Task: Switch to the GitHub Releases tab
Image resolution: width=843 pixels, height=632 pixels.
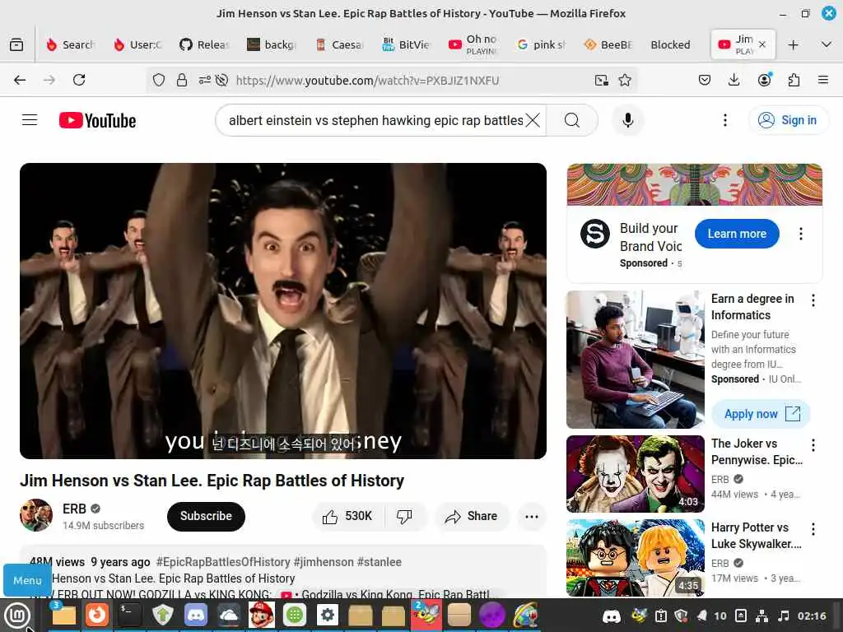Action: [204, 44]
